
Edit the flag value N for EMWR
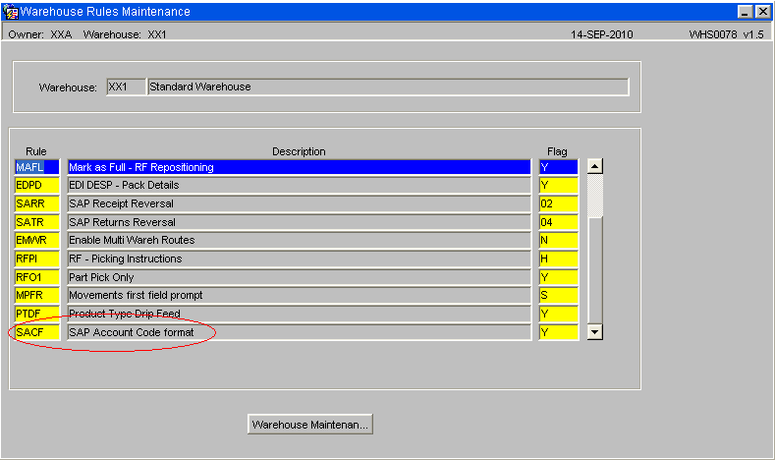point(559,241)
